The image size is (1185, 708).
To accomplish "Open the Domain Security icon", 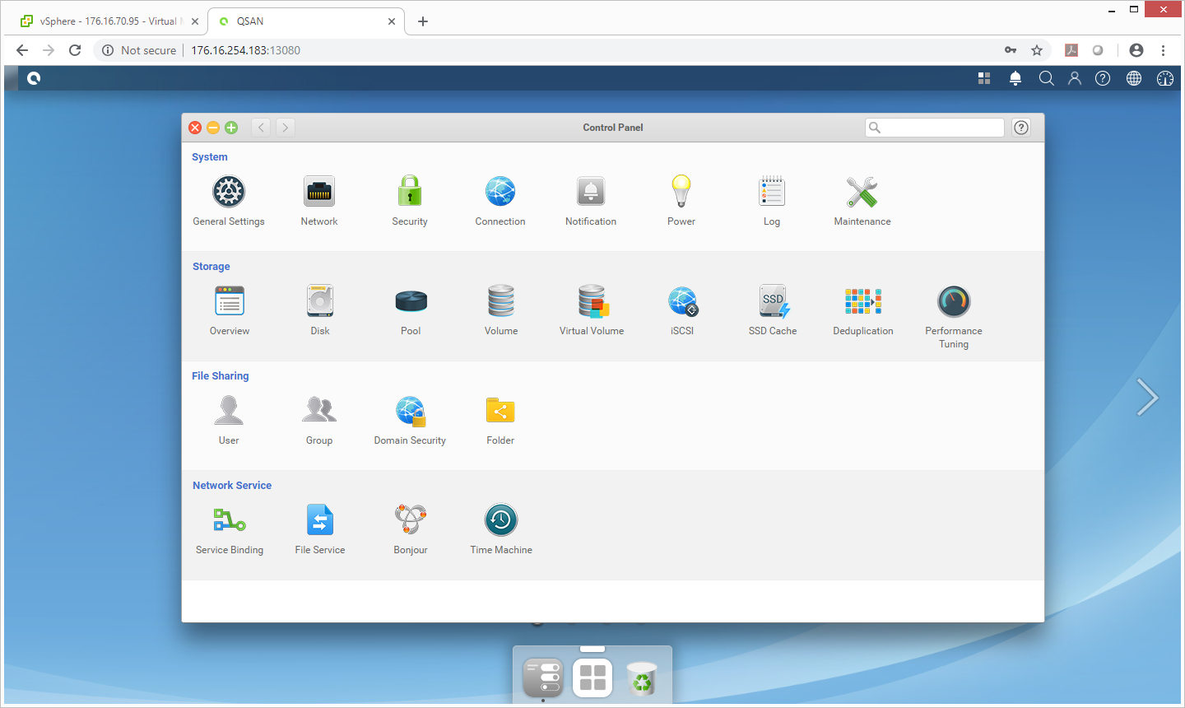I will tap(410, 411).
